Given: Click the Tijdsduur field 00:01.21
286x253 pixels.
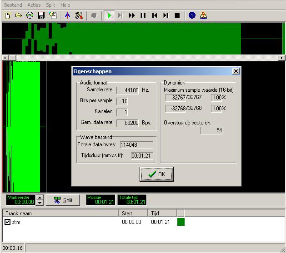Looking at the screenshot, I should 142,156.
